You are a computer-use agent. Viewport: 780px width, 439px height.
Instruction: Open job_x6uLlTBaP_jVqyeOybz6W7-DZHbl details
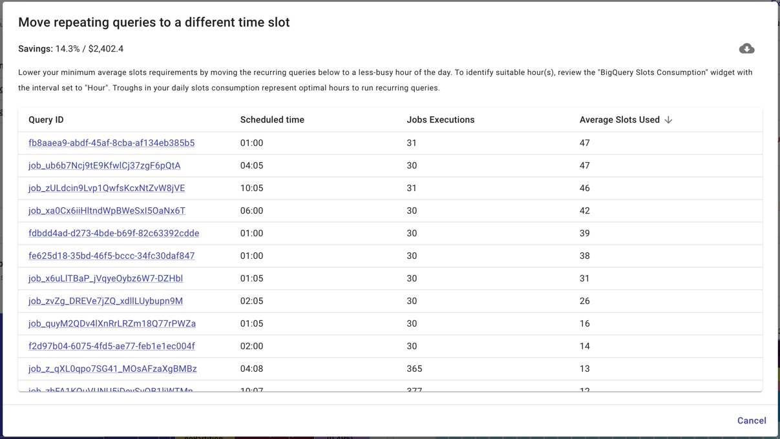[104, 278]
